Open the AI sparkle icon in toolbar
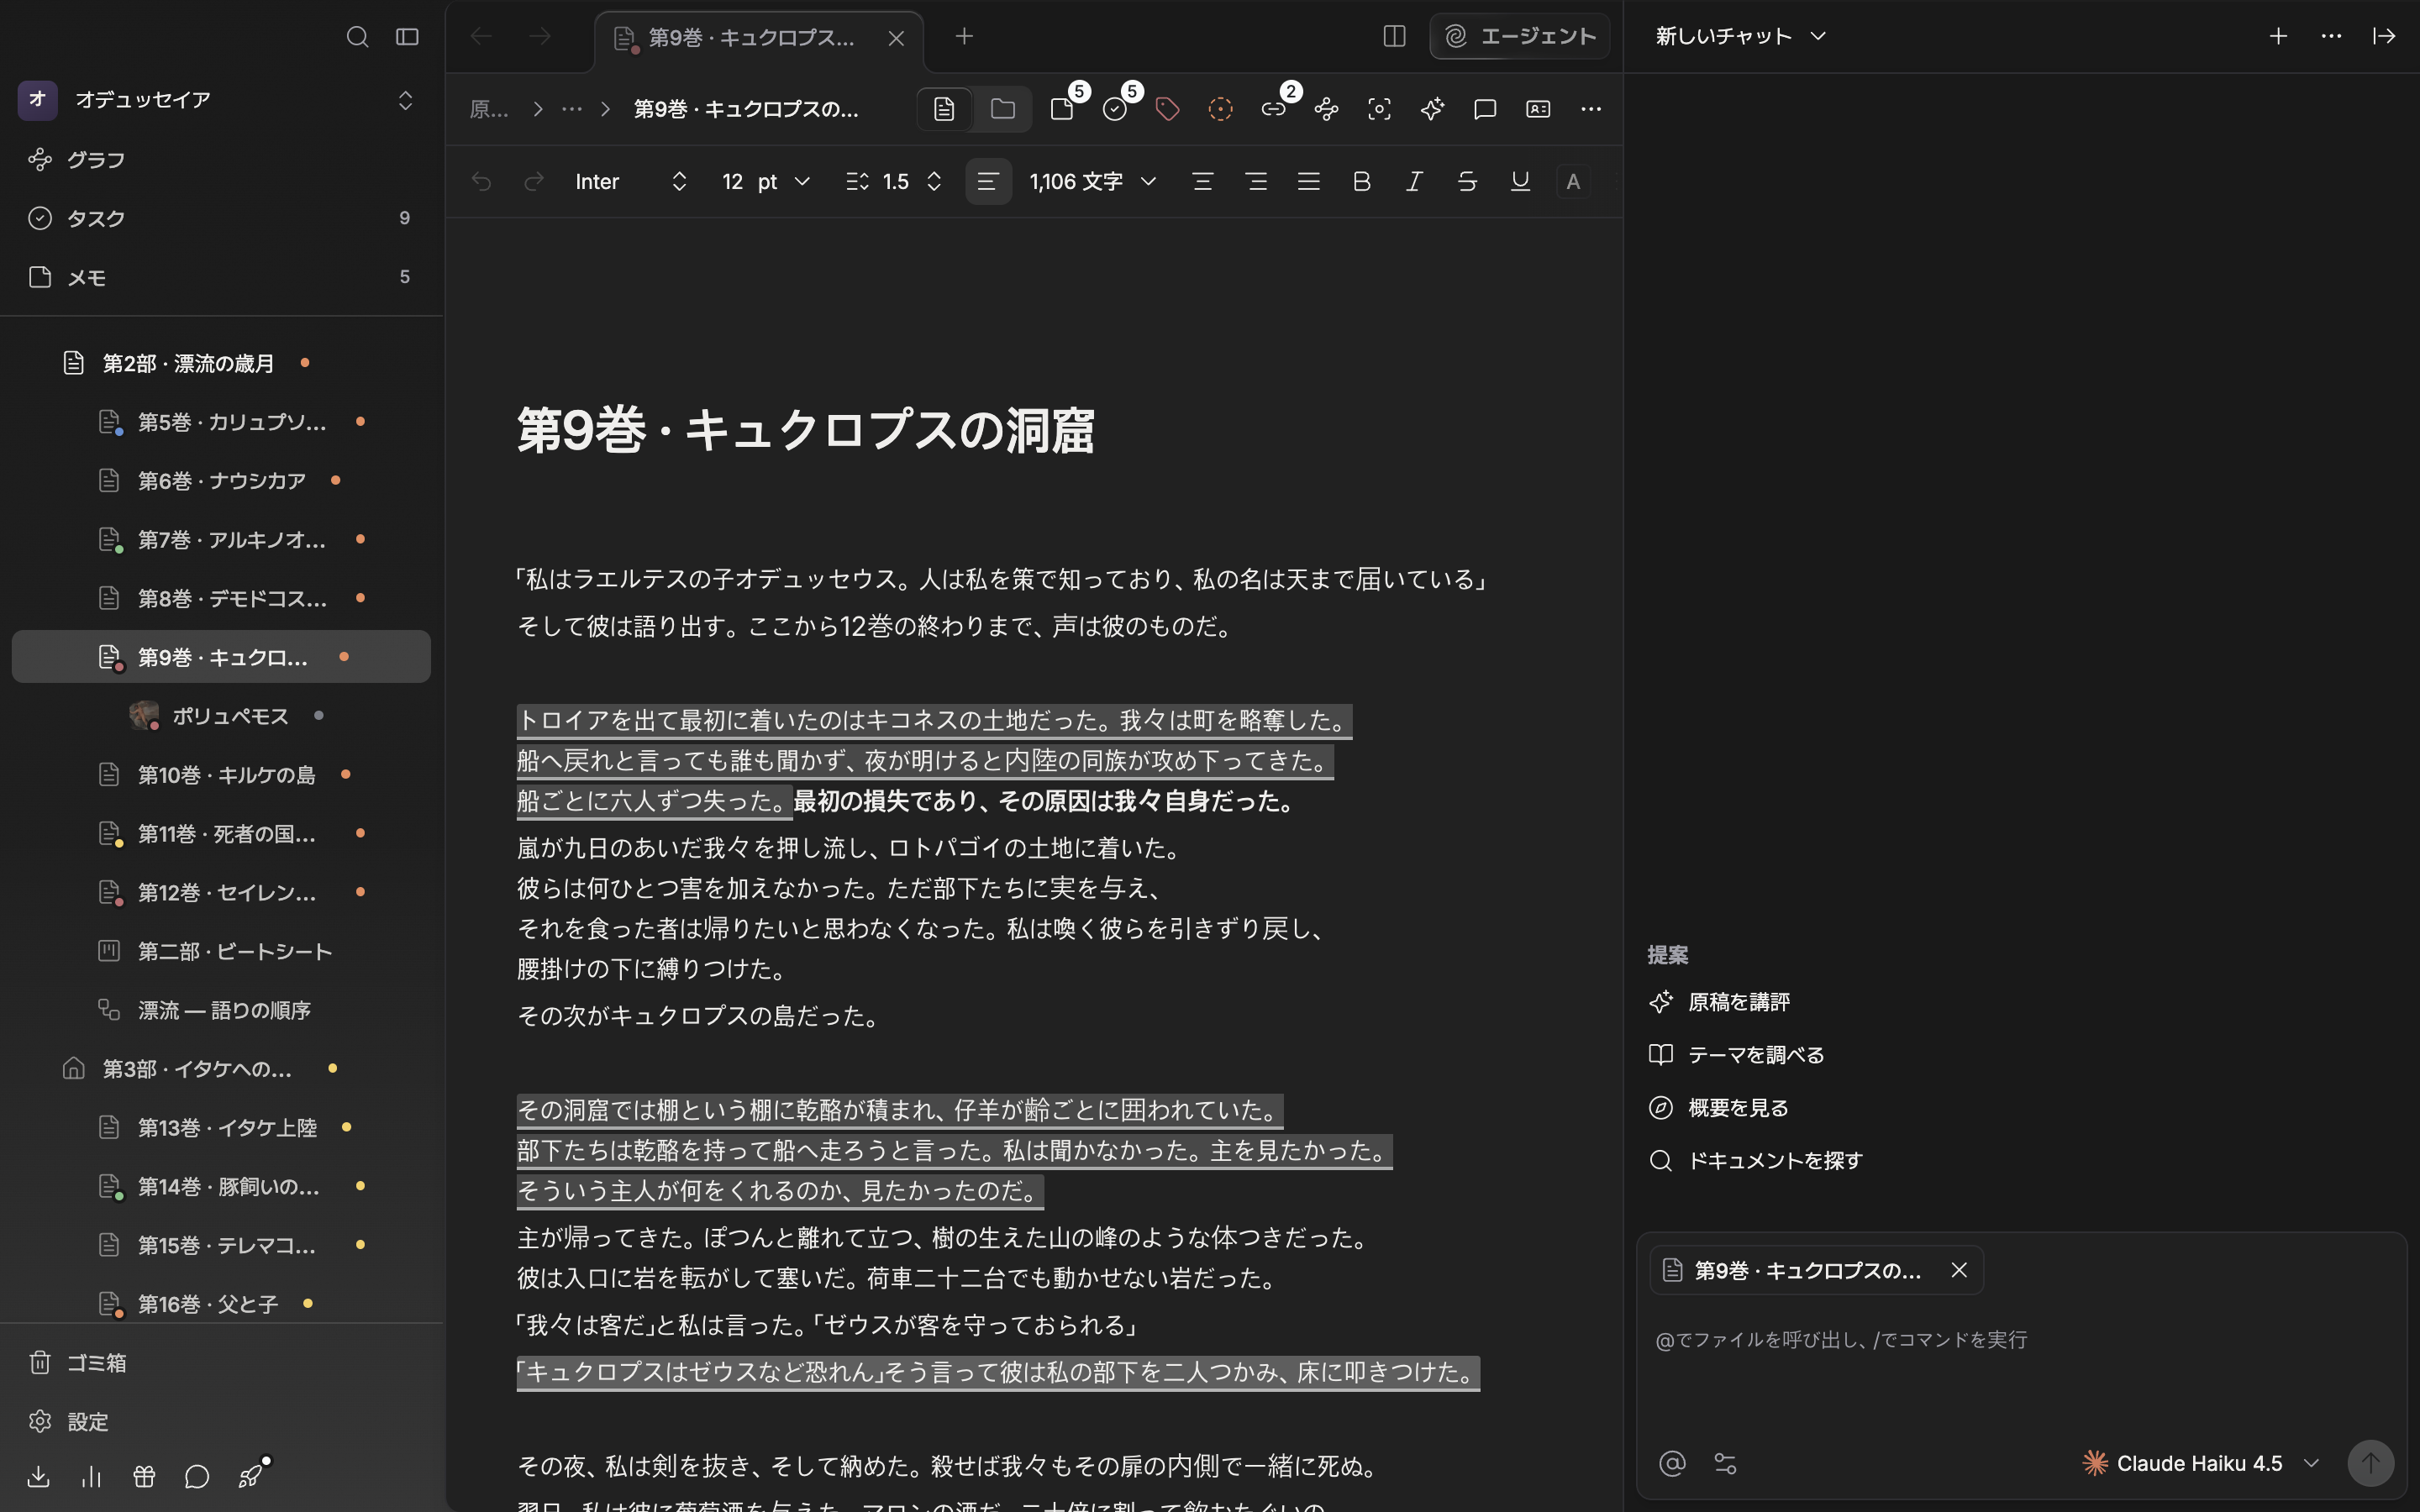Viewport: 2420px width, 1512px height. [x=1432, y=109]
